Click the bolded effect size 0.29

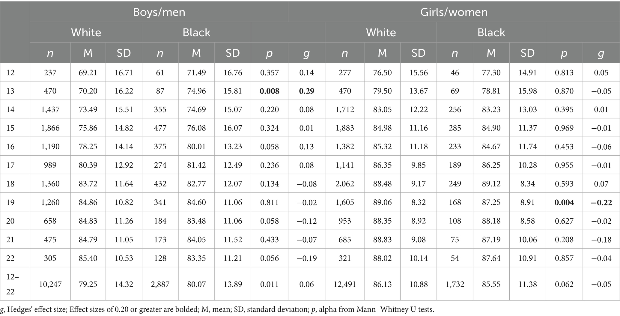pos(306,91)
